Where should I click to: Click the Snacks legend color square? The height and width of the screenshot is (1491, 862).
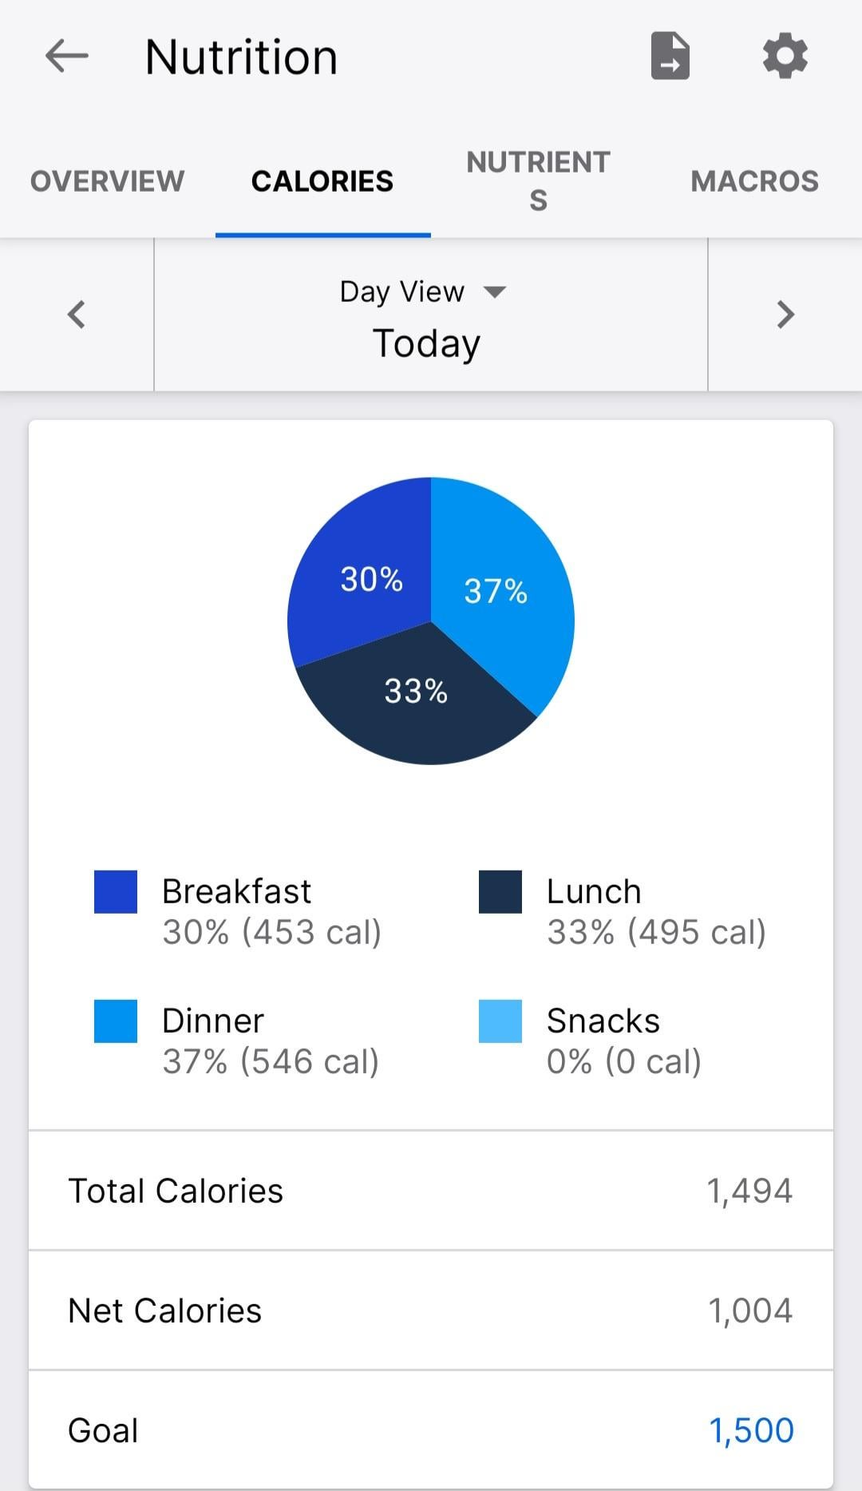[x=500, y=1021]
